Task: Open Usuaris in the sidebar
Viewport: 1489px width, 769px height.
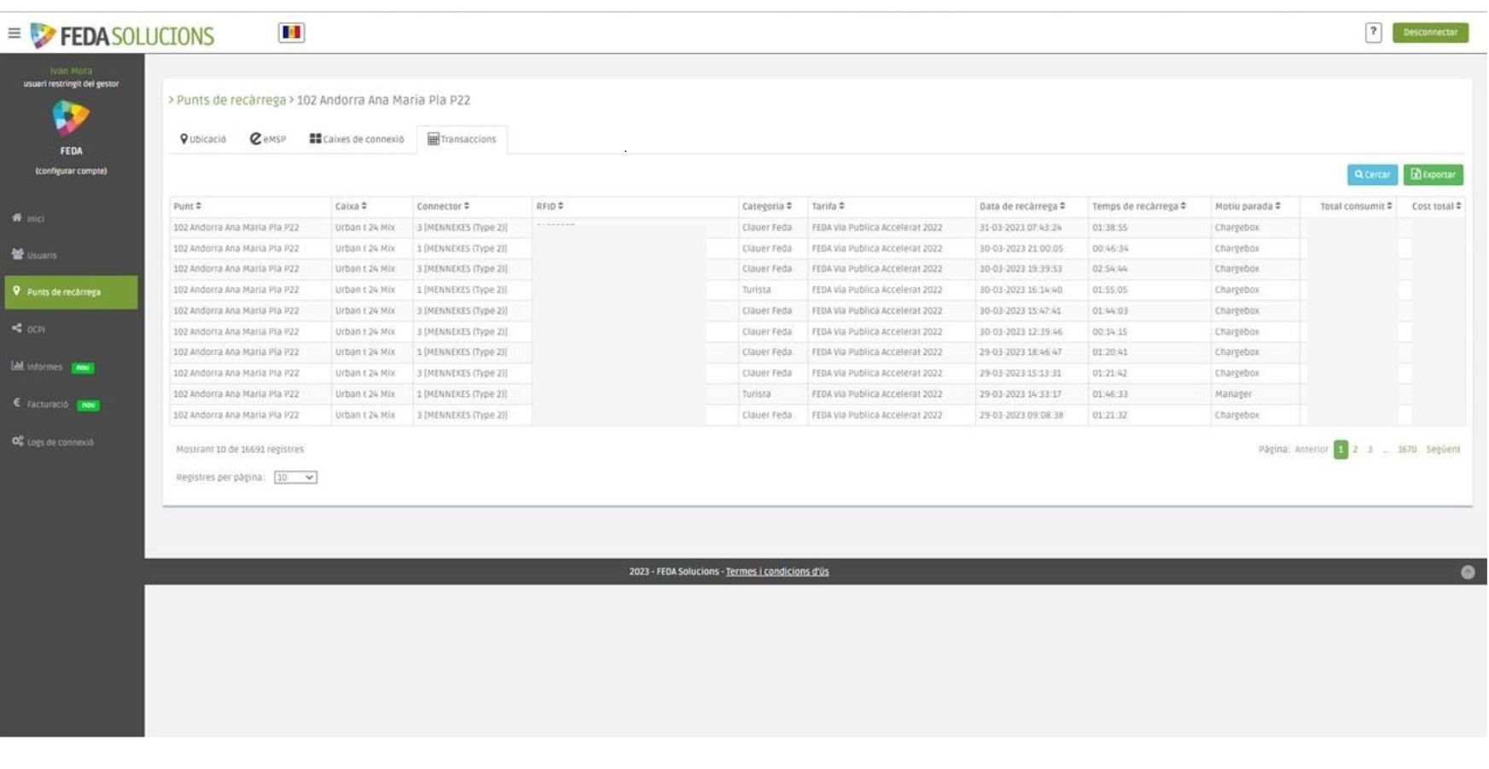Action: pyautogui.click(x=40, y=255)
